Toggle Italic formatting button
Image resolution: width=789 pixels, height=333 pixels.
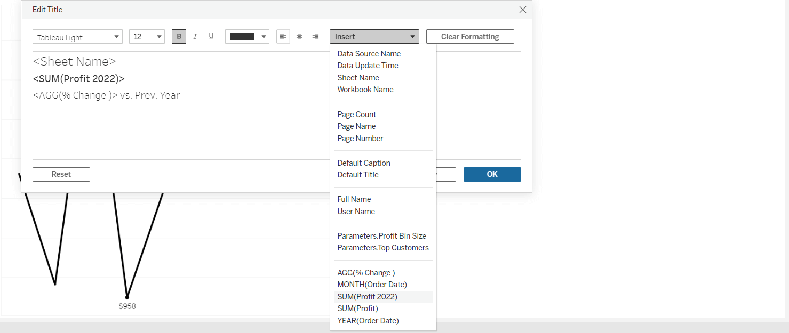[195, 36]
